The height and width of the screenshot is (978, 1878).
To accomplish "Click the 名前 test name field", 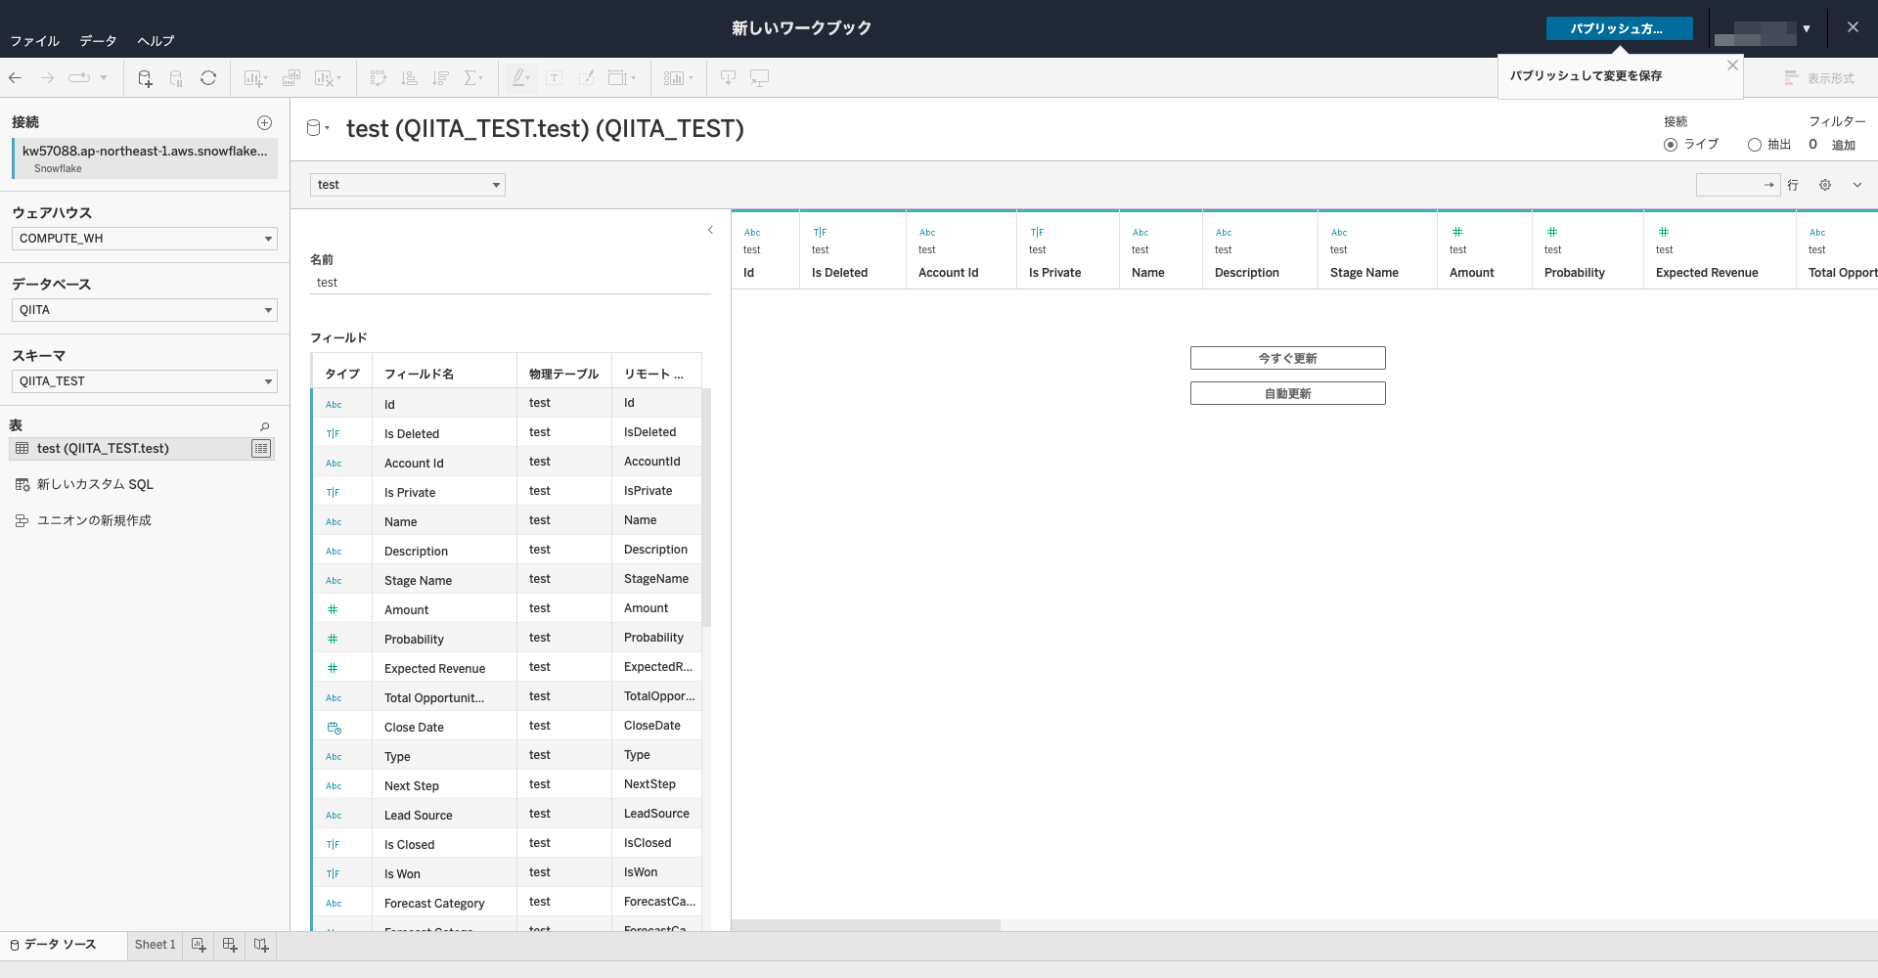I will click(x=510, y=283).
